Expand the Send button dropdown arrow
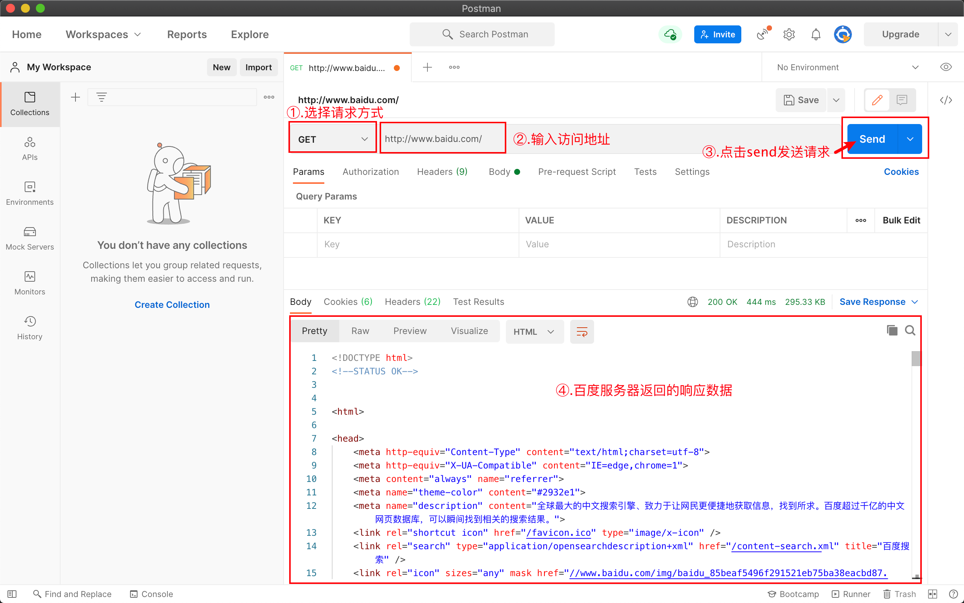This screenshot has height=603, width=964. [910, 139]
